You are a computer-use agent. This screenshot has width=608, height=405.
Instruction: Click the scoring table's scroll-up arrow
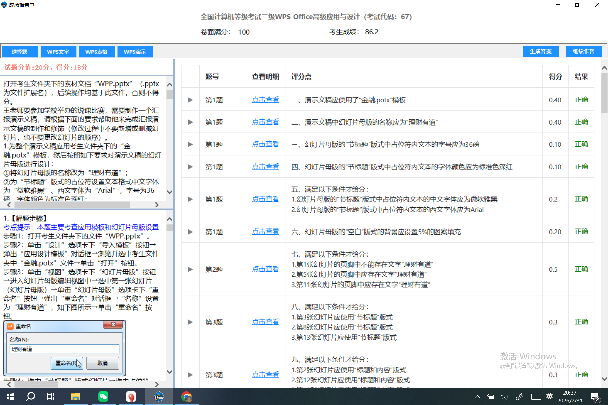[x=604, y=68]
